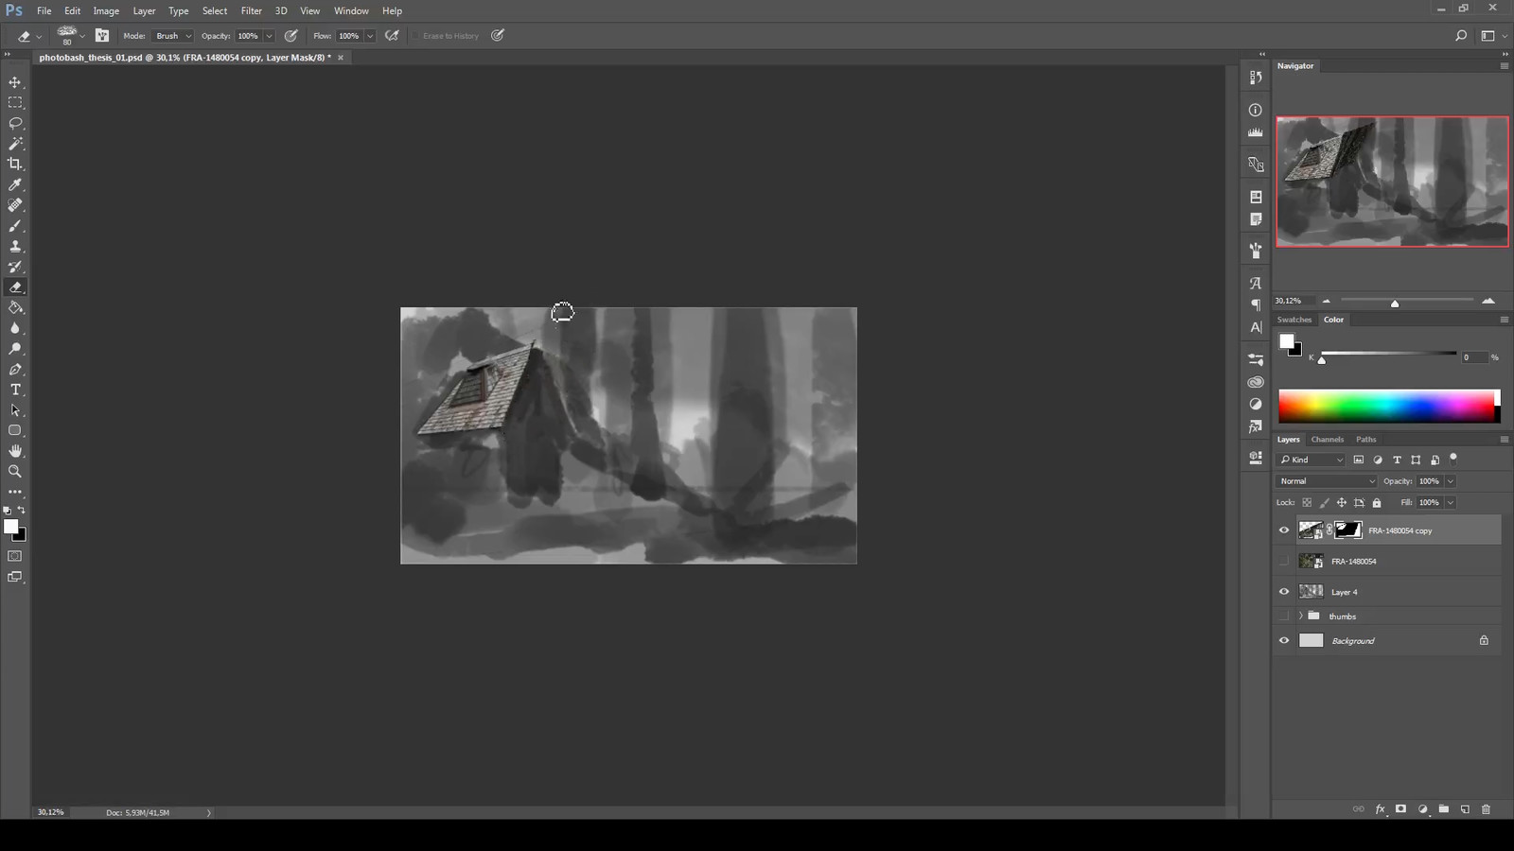The image size is (1514, 851).
Task: Open Flow dropdown arrow
Action: (x=370, y=36)
